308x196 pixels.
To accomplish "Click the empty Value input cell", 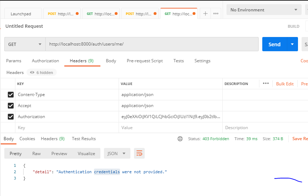I will (170, 128).
